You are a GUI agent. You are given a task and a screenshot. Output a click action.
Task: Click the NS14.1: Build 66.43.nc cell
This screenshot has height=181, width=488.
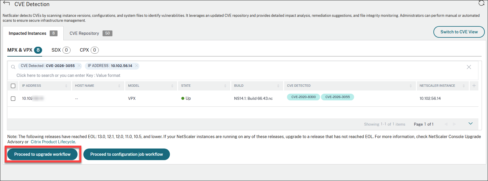pyautogui.click(x=253, y=99)
